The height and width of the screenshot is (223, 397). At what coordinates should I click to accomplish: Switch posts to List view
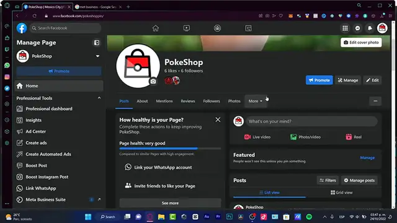point(269,193)
